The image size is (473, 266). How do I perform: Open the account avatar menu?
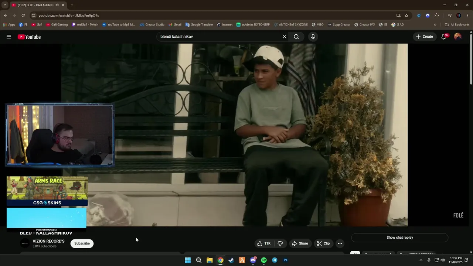click(458, 37)
